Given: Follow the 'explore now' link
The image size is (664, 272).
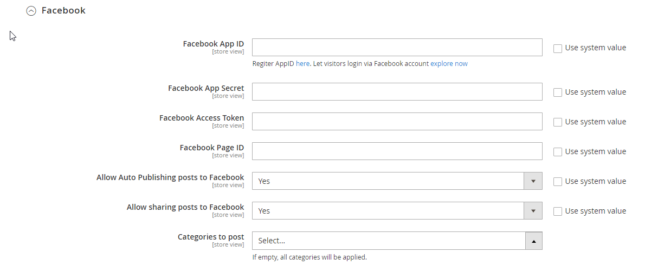Looking at the screenshot, I should point(449,64).
